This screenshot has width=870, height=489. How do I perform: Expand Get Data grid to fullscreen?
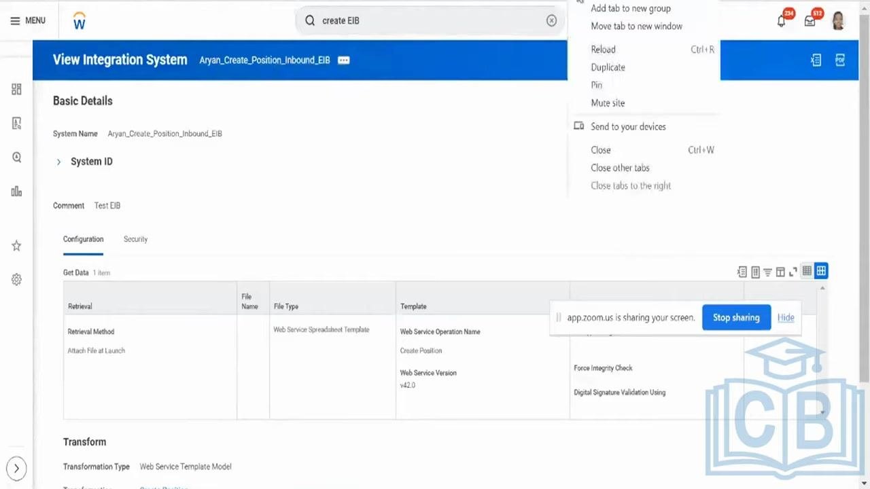[x=793, y=272]
